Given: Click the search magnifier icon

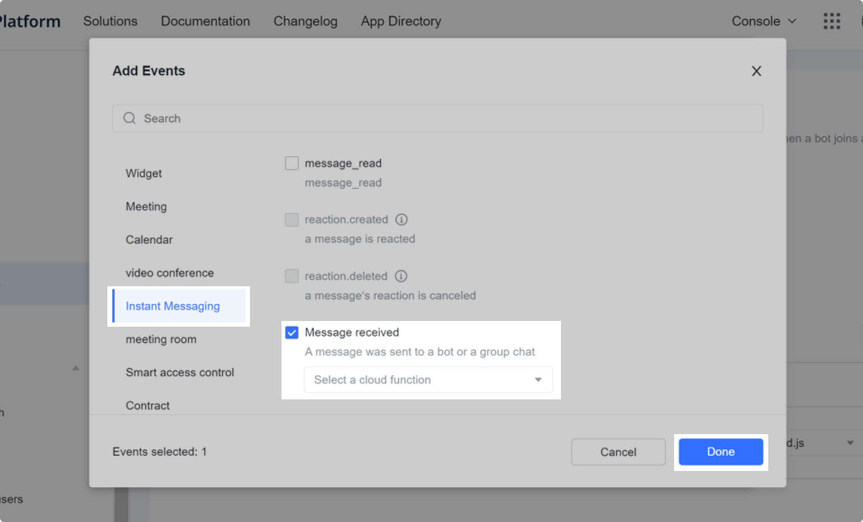Looking at the screenshot, I should point(129,118).
